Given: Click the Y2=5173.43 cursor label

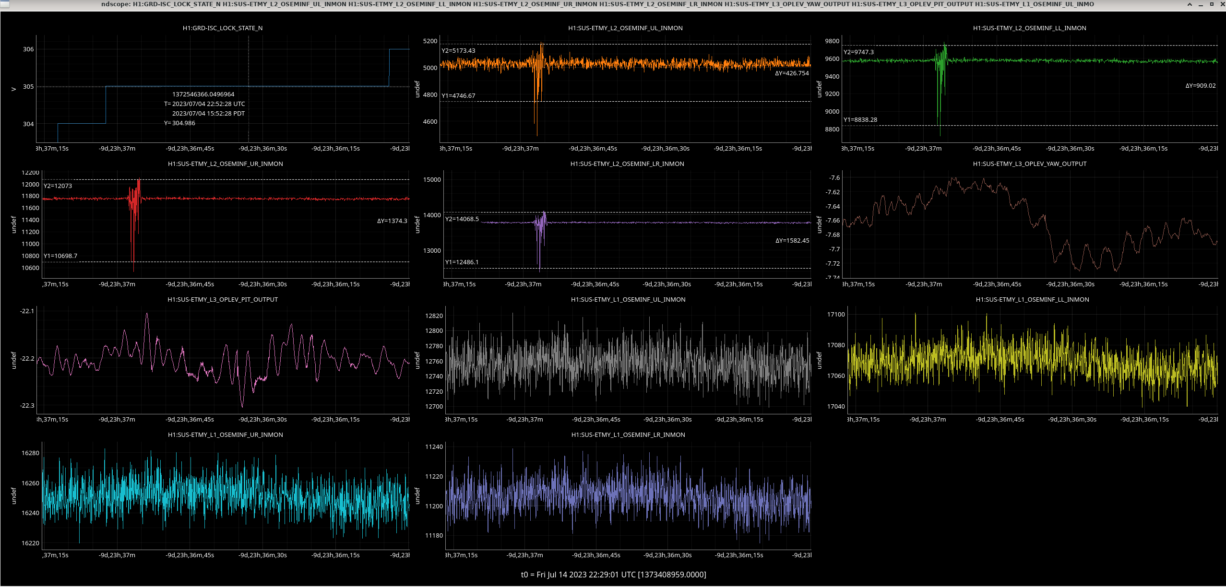Looking at the screenshot, I should click(458, 50).
